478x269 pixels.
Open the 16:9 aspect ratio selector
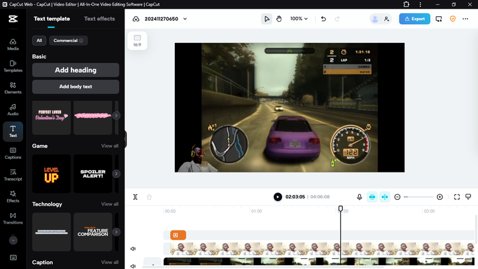click(x=137, y=40)
